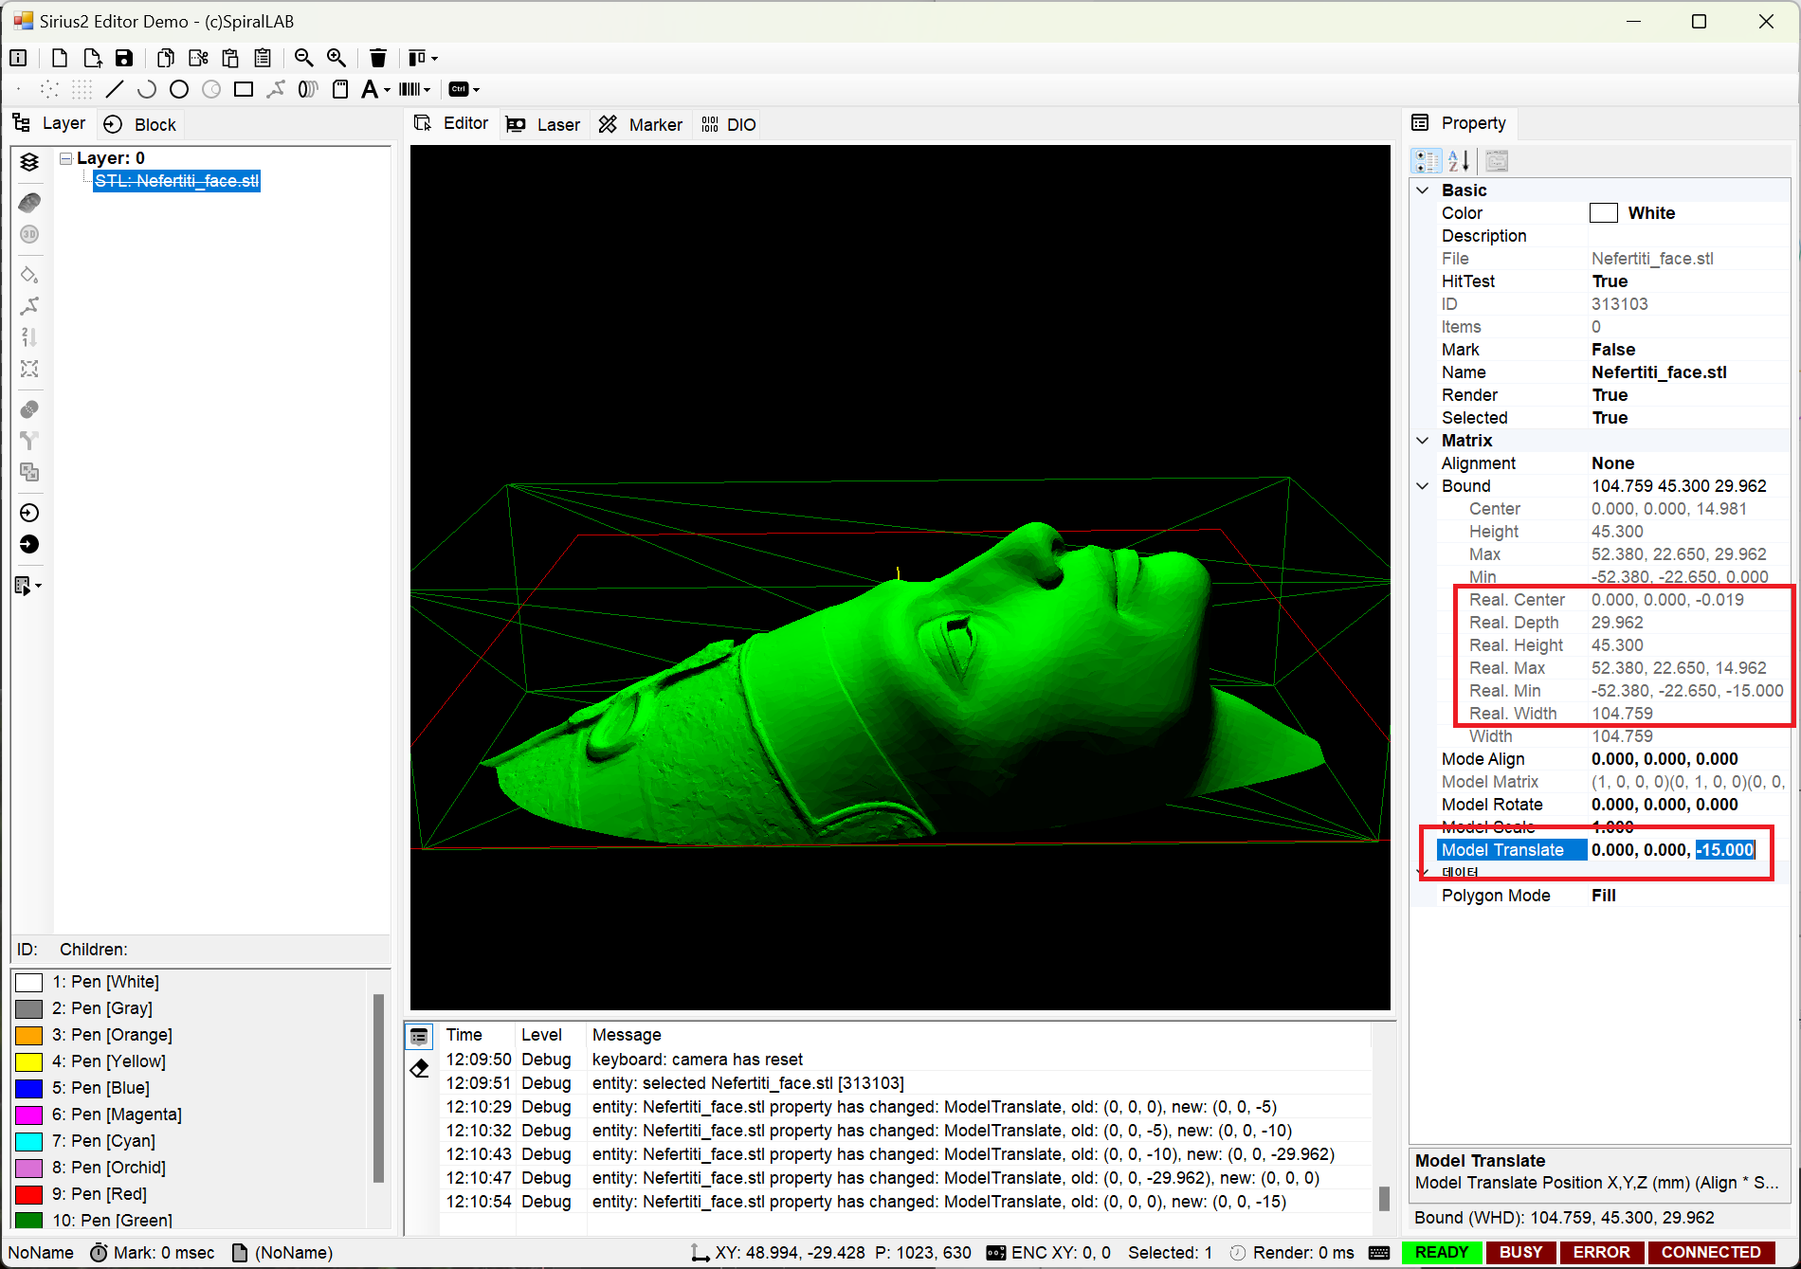This screenshot has width=1801, height=1269.
Task: Click the paste array clipboard list icon
Action: coord(263,58)
